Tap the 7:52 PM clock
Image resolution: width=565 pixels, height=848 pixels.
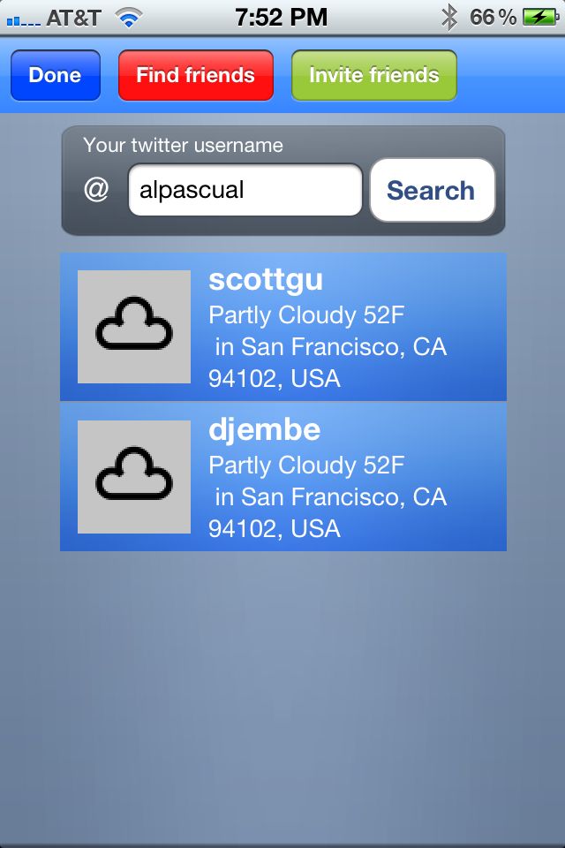click(281, 18)
